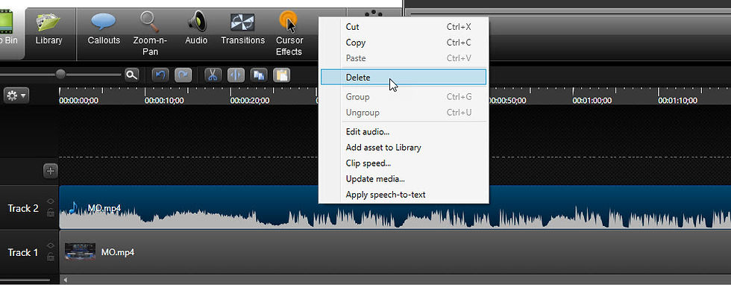Viewport: 731px width, 285px height.
Task: Click the 00:00:20;00 mark on timeline ruler
Action: (x=249, y=100)
